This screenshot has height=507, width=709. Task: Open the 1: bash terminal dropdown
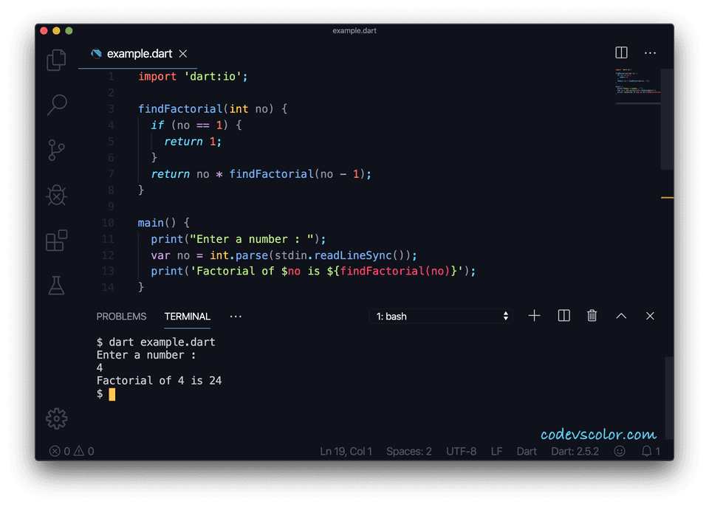[440, 316]
